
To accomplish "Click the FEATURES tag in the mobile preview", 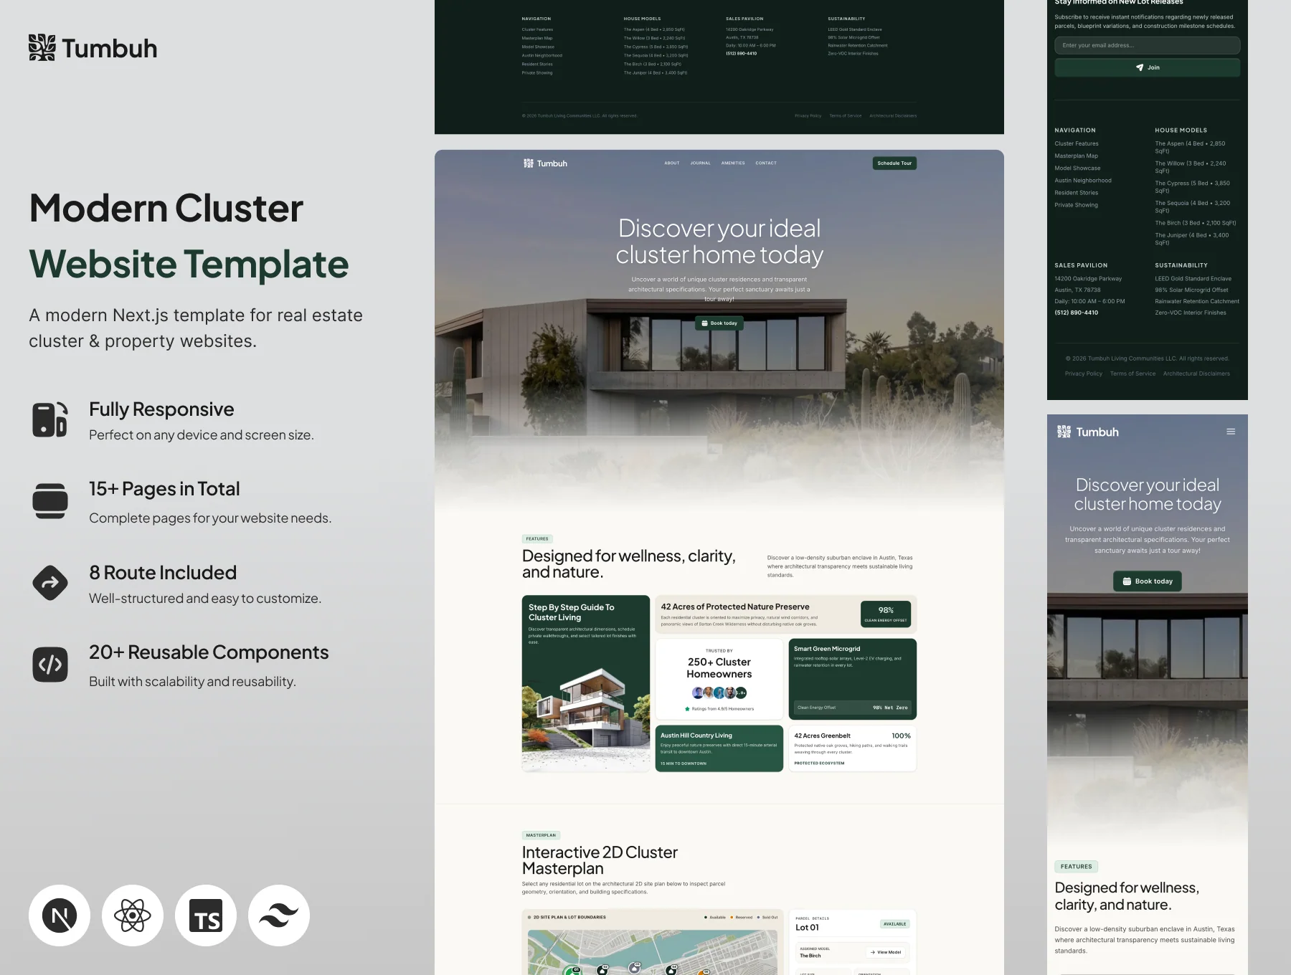I will point(1076,867).
